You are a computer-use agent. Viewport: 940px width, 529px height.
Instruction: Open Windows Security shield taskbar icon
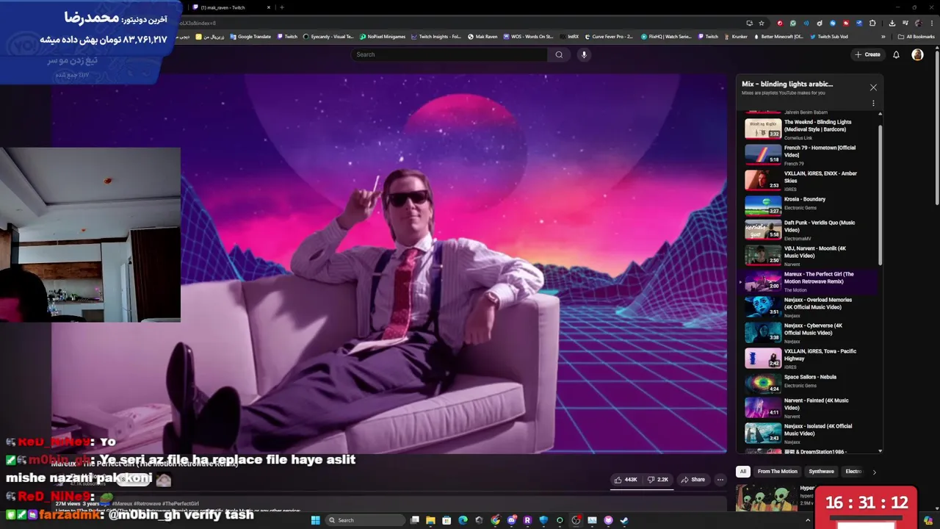tap(543, 520)
